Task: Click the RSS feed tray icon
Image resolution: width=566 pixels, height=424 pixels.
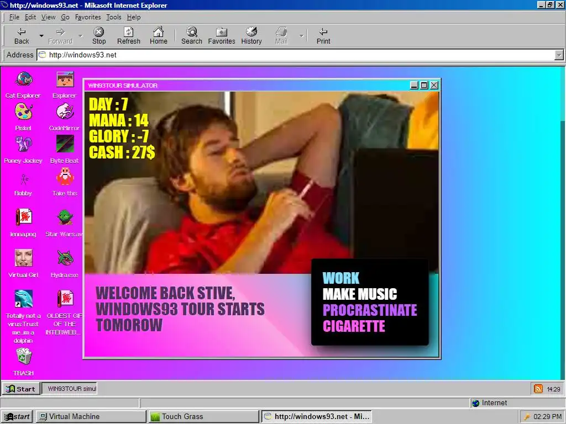Action: pyautogui.click(x=538, y=389)
